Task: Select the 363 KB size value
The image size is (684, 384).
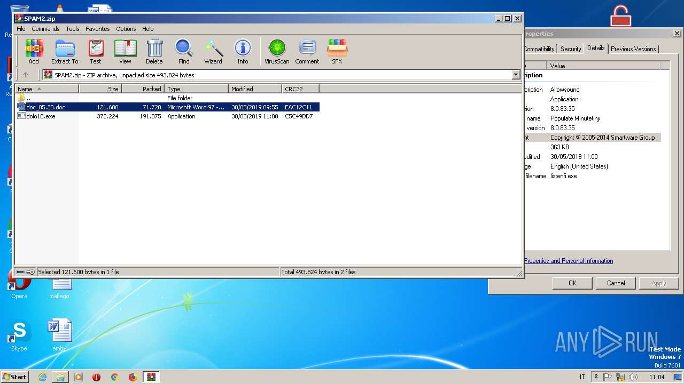Action: pyautogui.click(x=559, y=147)
